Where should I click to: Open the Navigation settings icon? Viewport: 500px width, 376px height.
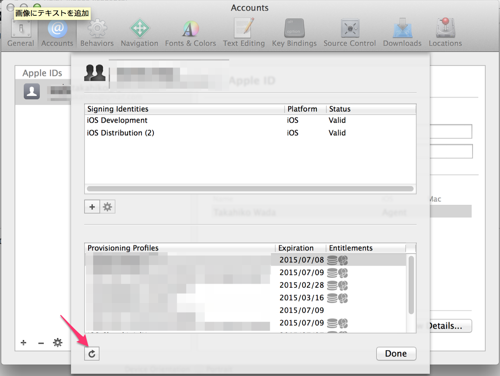pyautogui.click(x=139, y=32)
